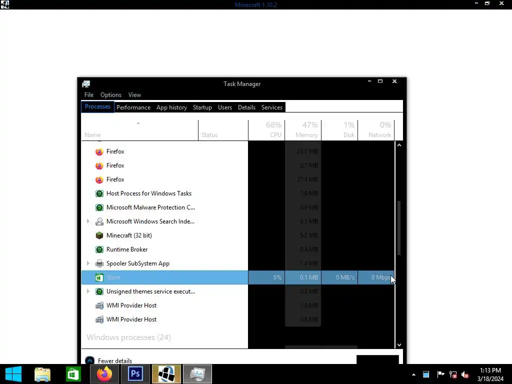Click the Task Manager title bar icon
Image resolution: width=512 pixels, height=384 pixels.
[86, 84]
